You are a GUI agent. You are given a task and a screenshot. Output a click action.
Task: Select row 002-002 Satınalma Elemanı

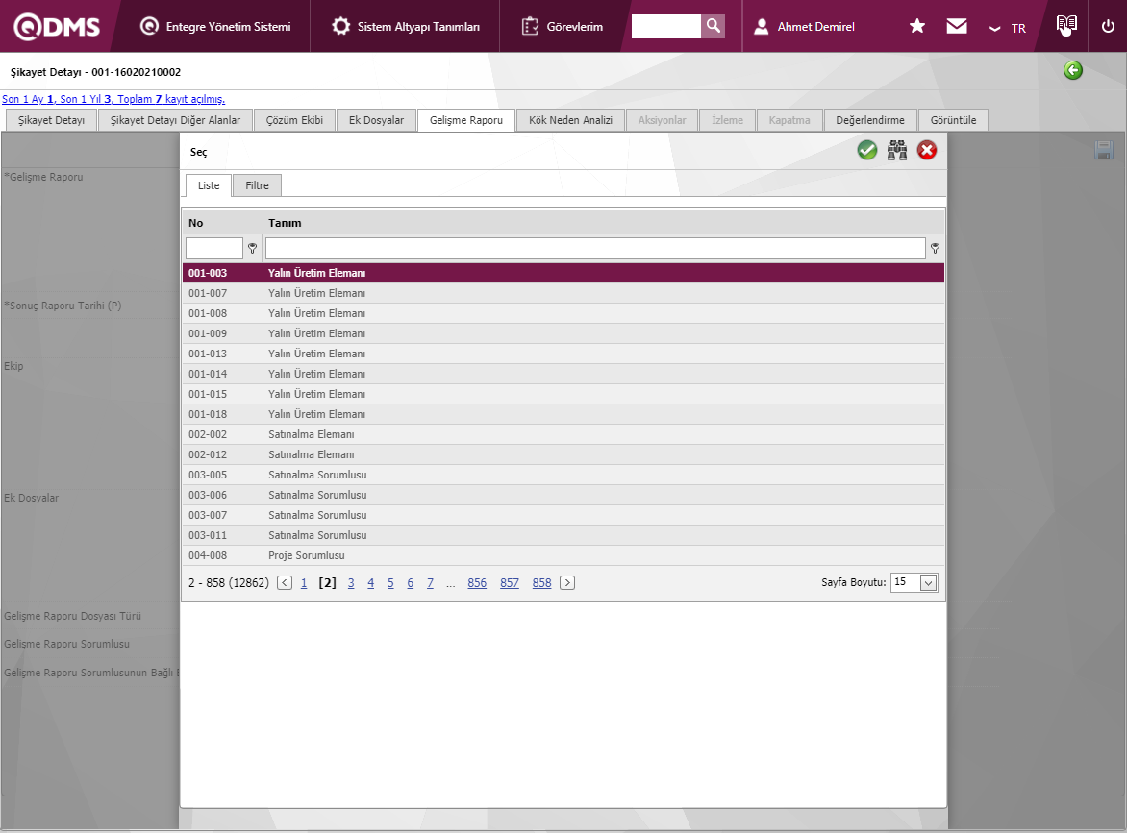point(563,434)
